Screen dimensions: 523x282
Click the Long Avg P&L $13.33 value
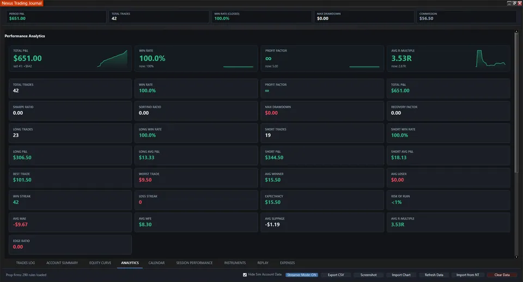coord(147,157)
